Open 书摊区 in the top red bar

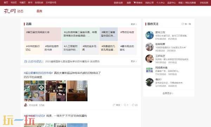click(23, 2)
